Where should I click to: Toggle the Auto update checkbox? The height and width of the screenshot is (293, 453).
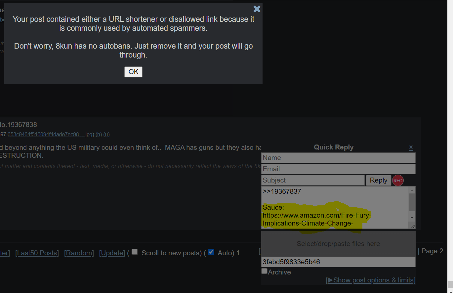point(211,252)
